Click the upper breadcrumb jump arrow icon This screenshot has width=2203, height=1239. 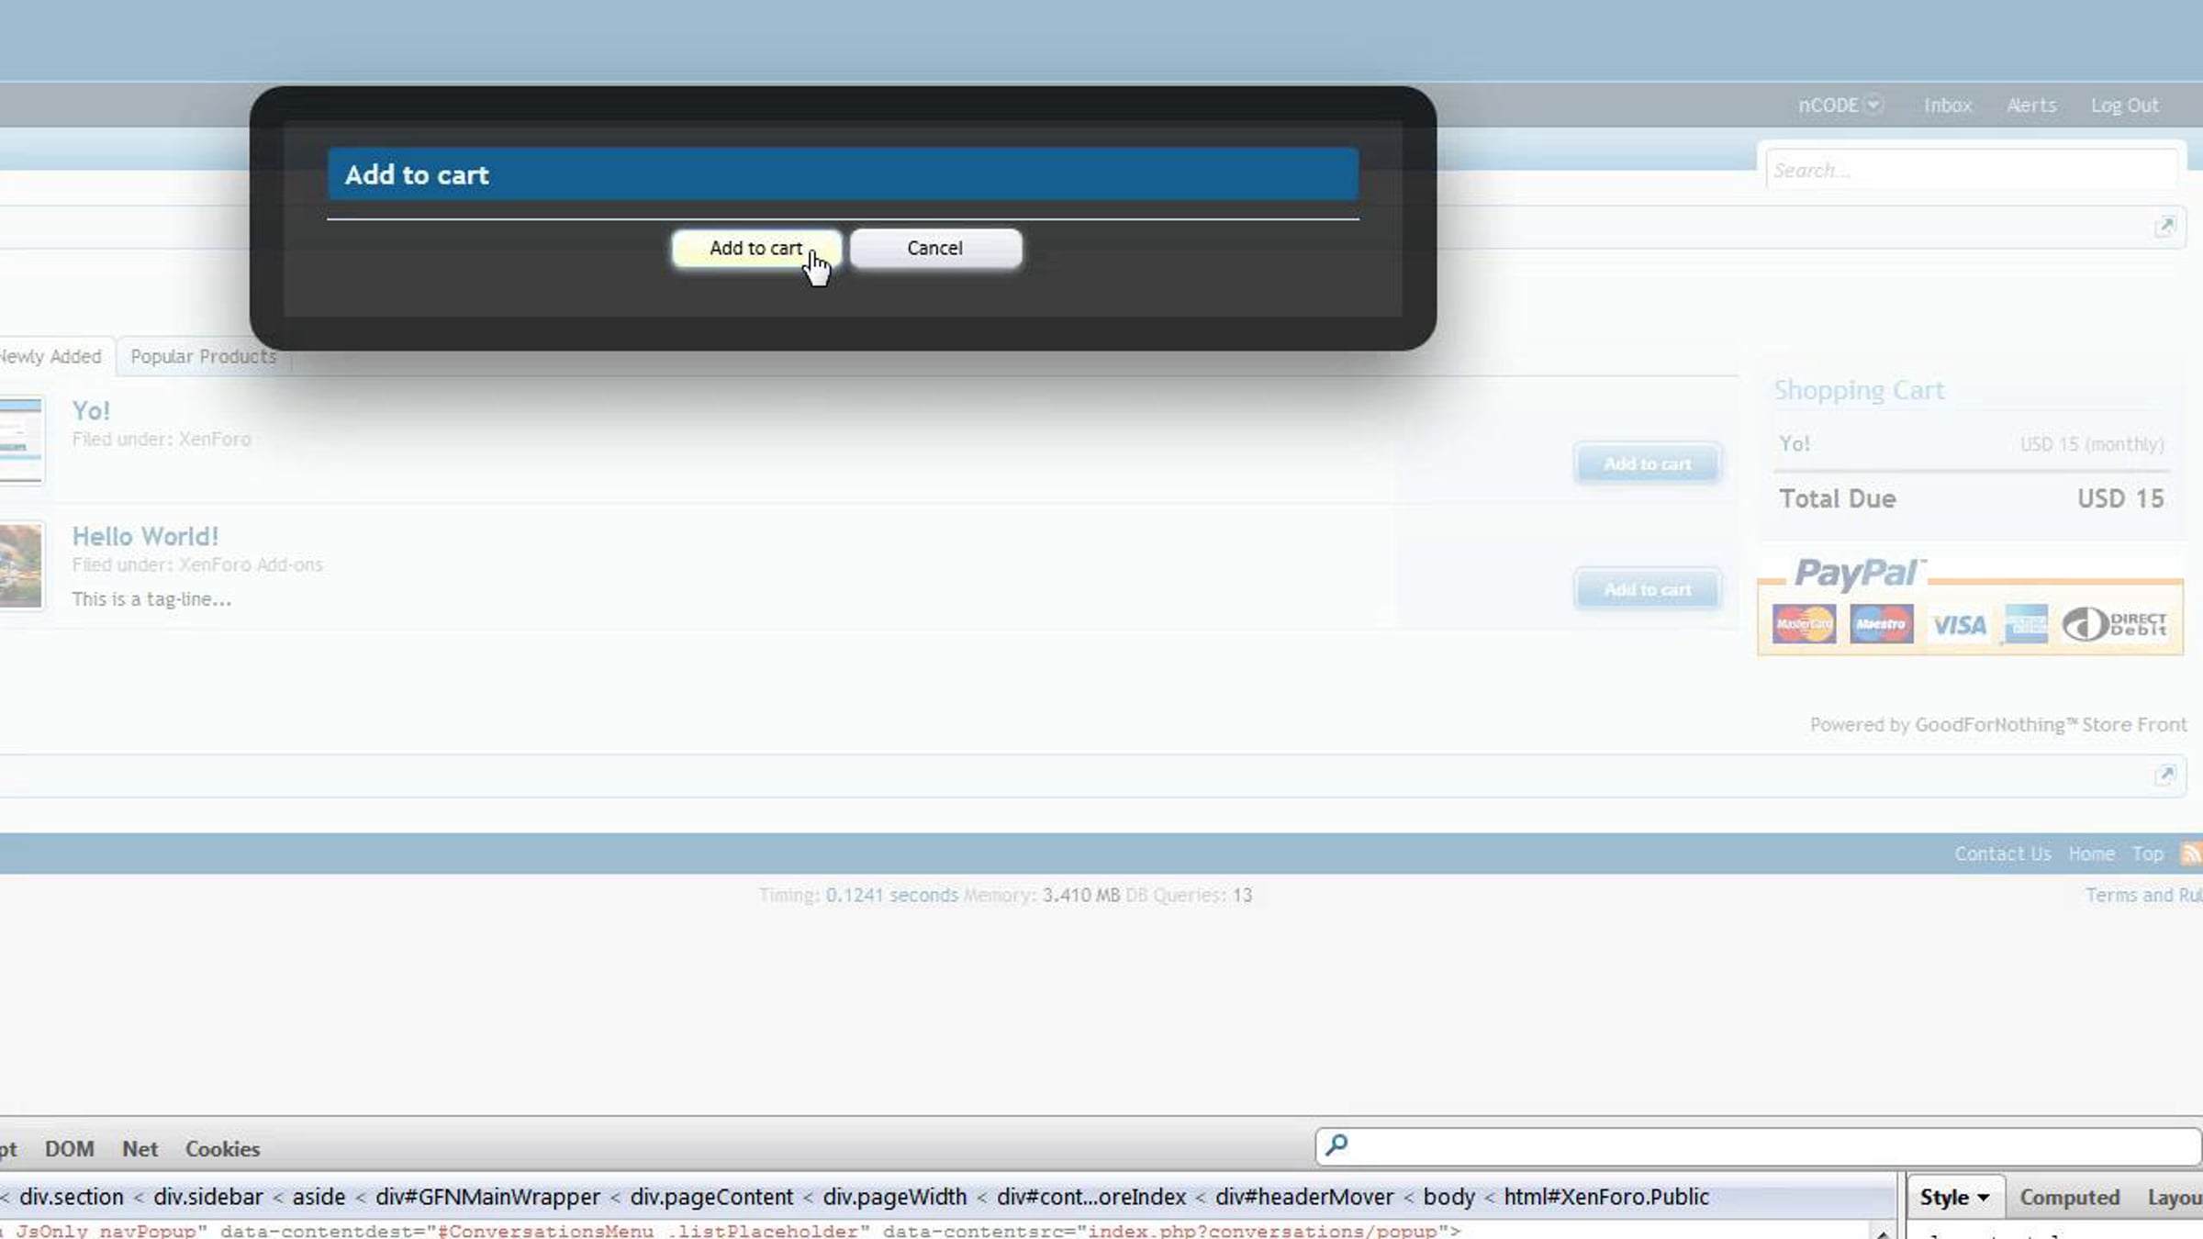click(x=2164, y=227)
